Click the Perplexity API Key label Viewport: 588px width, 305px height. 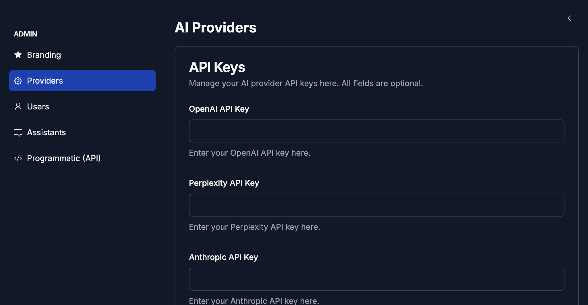(x=224, y=183)
